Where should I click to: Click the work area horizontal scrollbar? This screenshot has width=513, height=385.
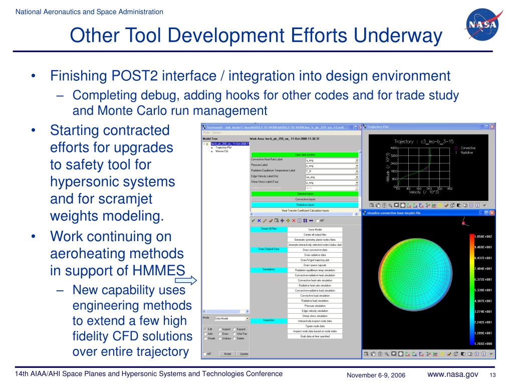click(305, 214)
